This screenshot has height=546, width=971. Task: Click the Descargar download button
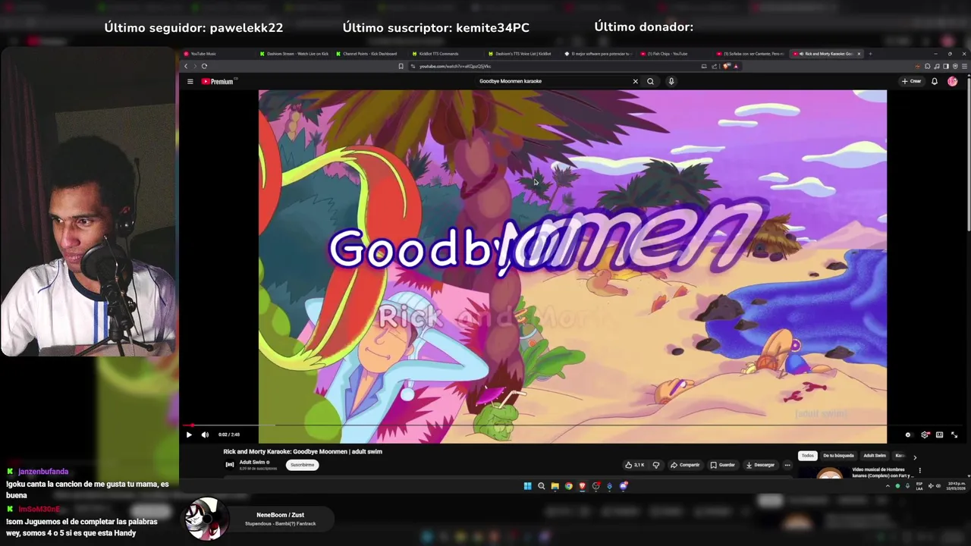coord(760,465)
